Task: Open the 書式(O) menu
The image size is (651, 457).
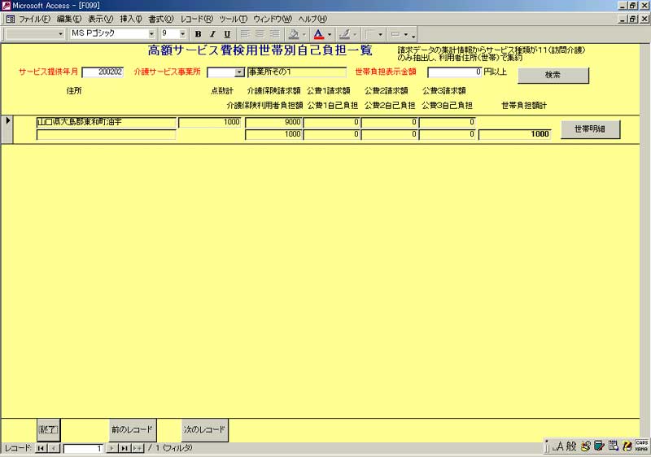Action: [161, 19]
